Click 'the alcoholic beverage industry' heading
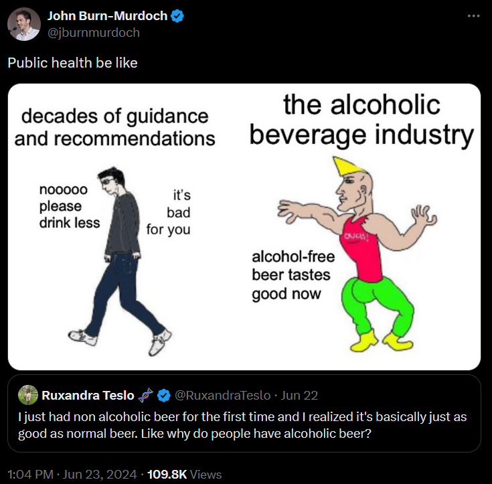This screenshot has width=492, height=484. pyautogui.click(x=361, y=120)
